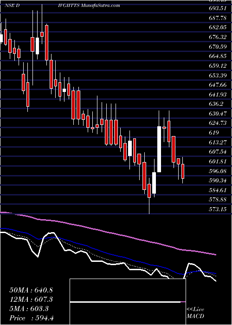Click the 624.73 price value
Viewport: 232px width, 325px height.
click(x=218, y=123)
